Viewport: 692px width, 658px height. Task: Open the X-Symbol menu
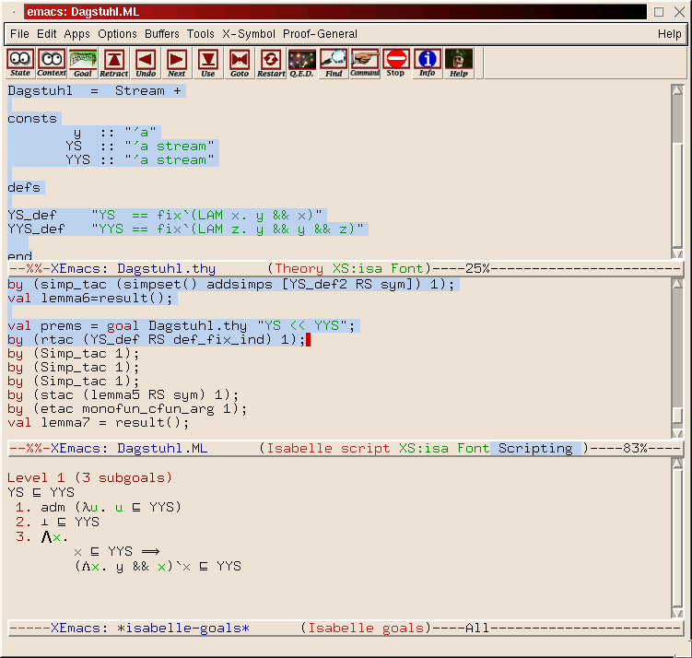(249, 34)
